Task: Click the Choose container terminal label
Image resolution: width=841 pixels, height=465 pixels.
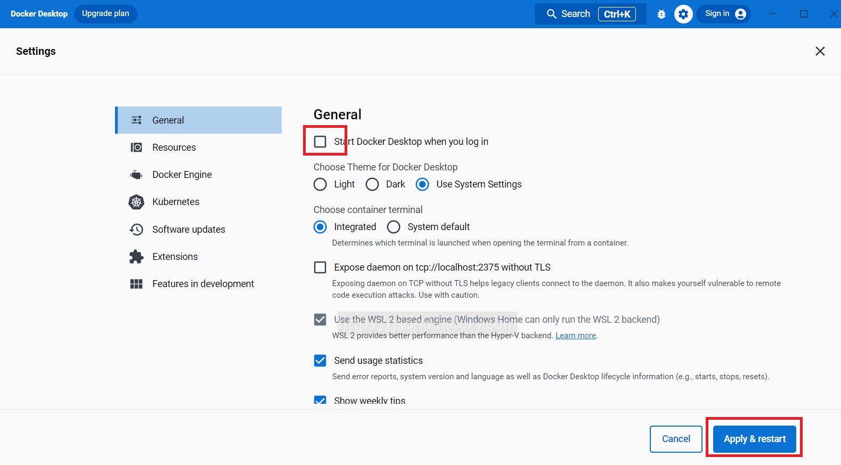Action: click(368, 210)
